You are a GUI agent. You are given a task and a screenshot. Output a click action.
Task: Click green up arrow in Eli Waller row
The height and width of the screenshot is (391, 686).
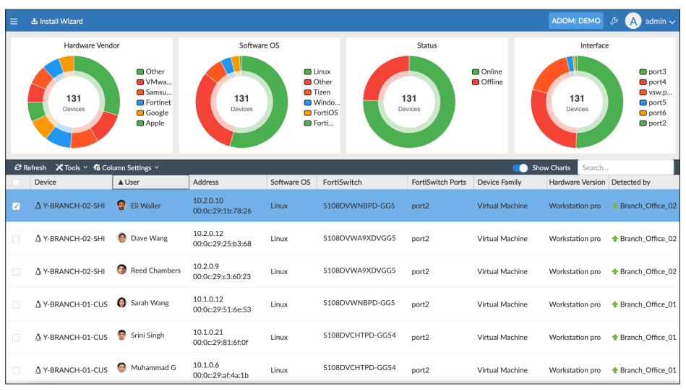tap(614, 206)
